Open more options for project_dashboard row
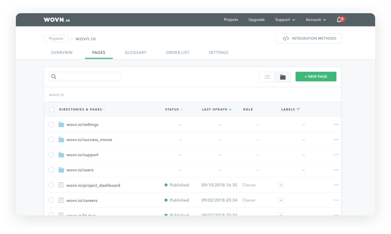The height and width of the screenshot is (234, 391). click(336, 185)
